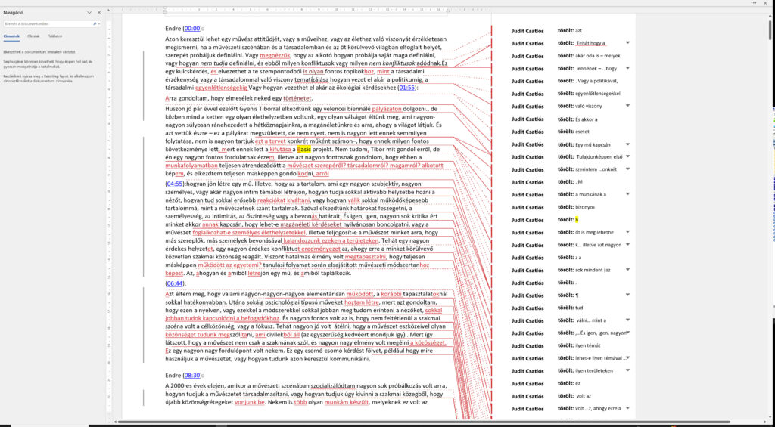Click the 04:55 timestamp link

(175, 184)
